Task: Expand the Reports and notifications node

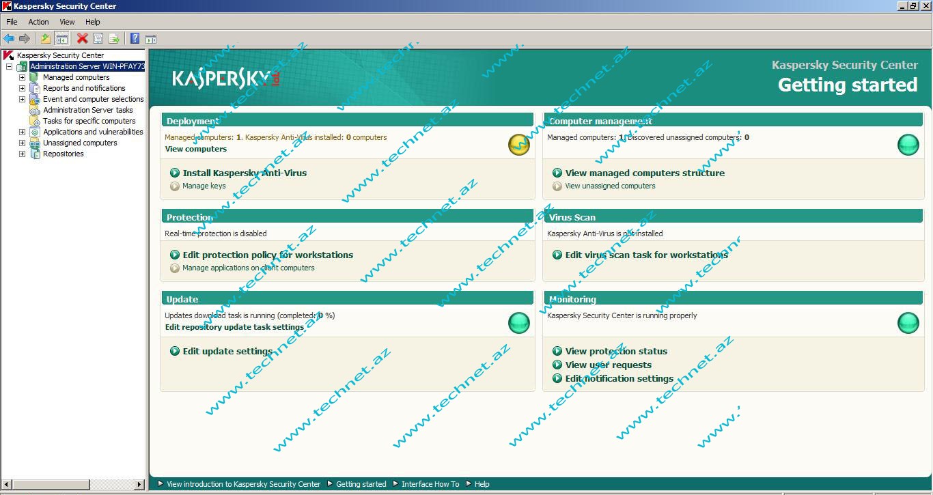Action: (x=22, y=88)
